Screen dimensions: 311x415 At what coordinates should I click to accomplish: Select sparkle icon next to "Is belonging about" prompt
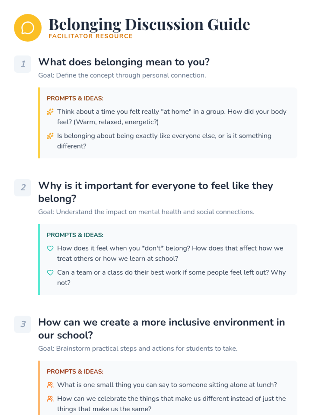click(50, 136)
